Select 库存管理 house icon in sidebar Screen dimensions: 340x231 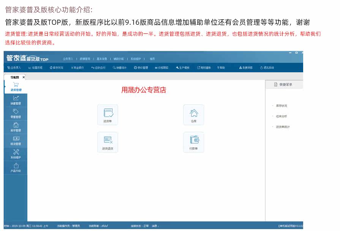(16, 127)
